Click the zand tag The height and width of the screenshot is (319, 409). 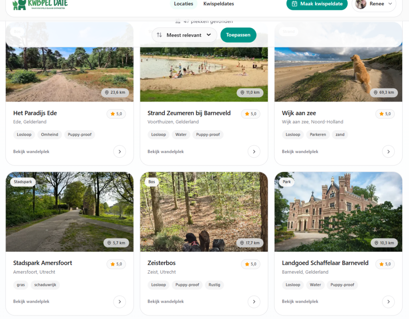click(340, 135)
